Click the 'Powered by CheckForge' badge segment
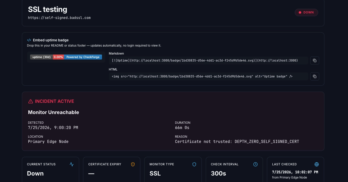The width and height of the screenshot is (348, 182). [x=83, y=57]
